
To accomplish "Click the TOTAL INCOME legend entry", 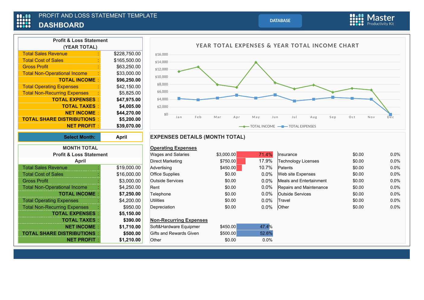I will coord(257,126).
